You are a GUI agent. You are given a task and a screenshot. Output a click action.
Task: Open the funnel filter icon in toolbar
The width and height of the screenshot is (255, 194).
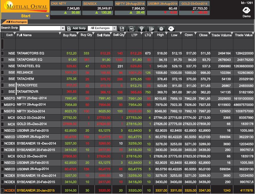coord(141,29)
